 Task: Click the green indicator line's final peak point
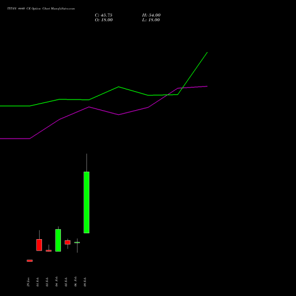(207, 53)
